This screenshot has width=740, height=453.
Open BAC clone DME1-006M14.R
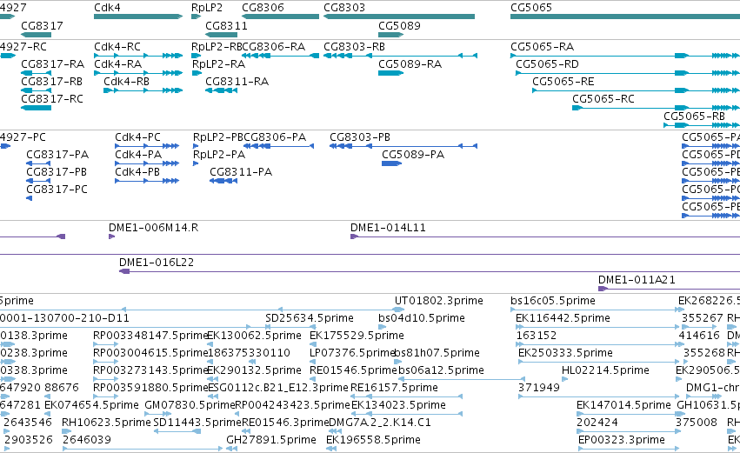pos(112,236)
